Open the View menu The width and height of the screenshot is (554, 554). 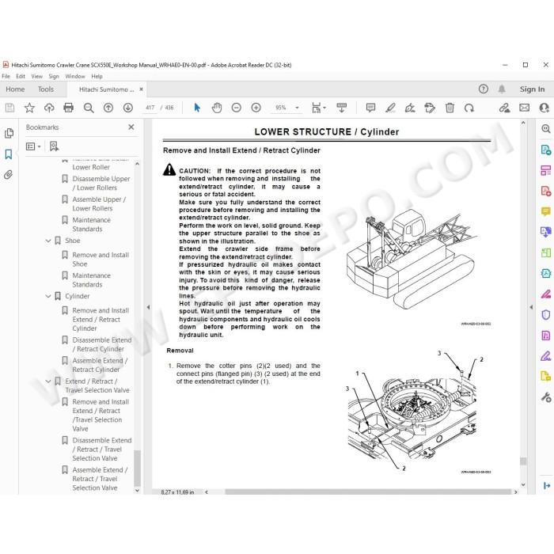(x=36, y=76)
